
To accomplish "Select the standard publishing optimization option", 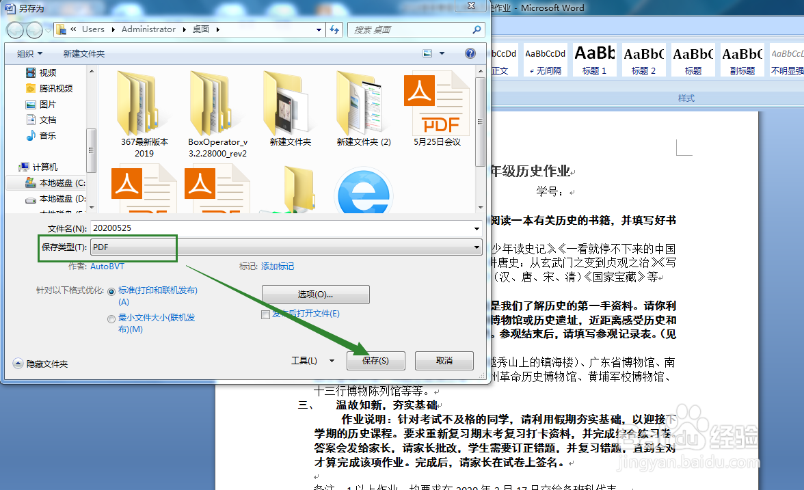I will click(111, 292).
